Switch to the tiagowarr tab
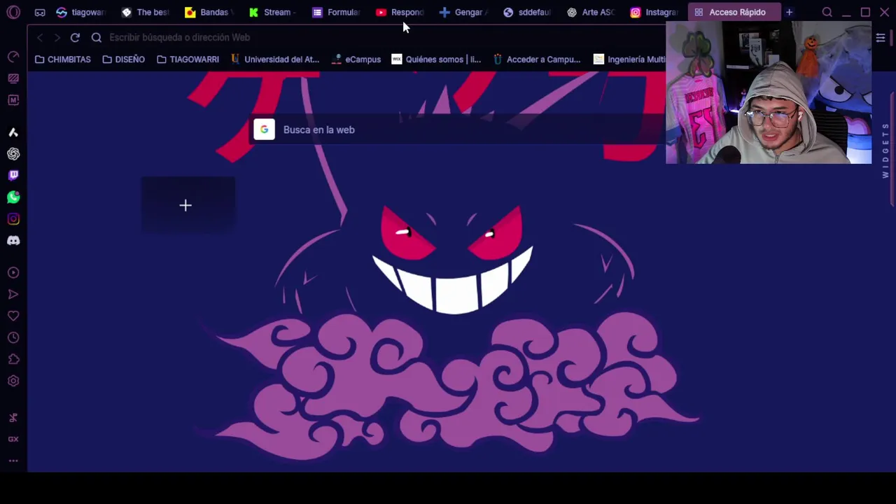The width and height of the screenshot is (896, 504). (81, 12)
